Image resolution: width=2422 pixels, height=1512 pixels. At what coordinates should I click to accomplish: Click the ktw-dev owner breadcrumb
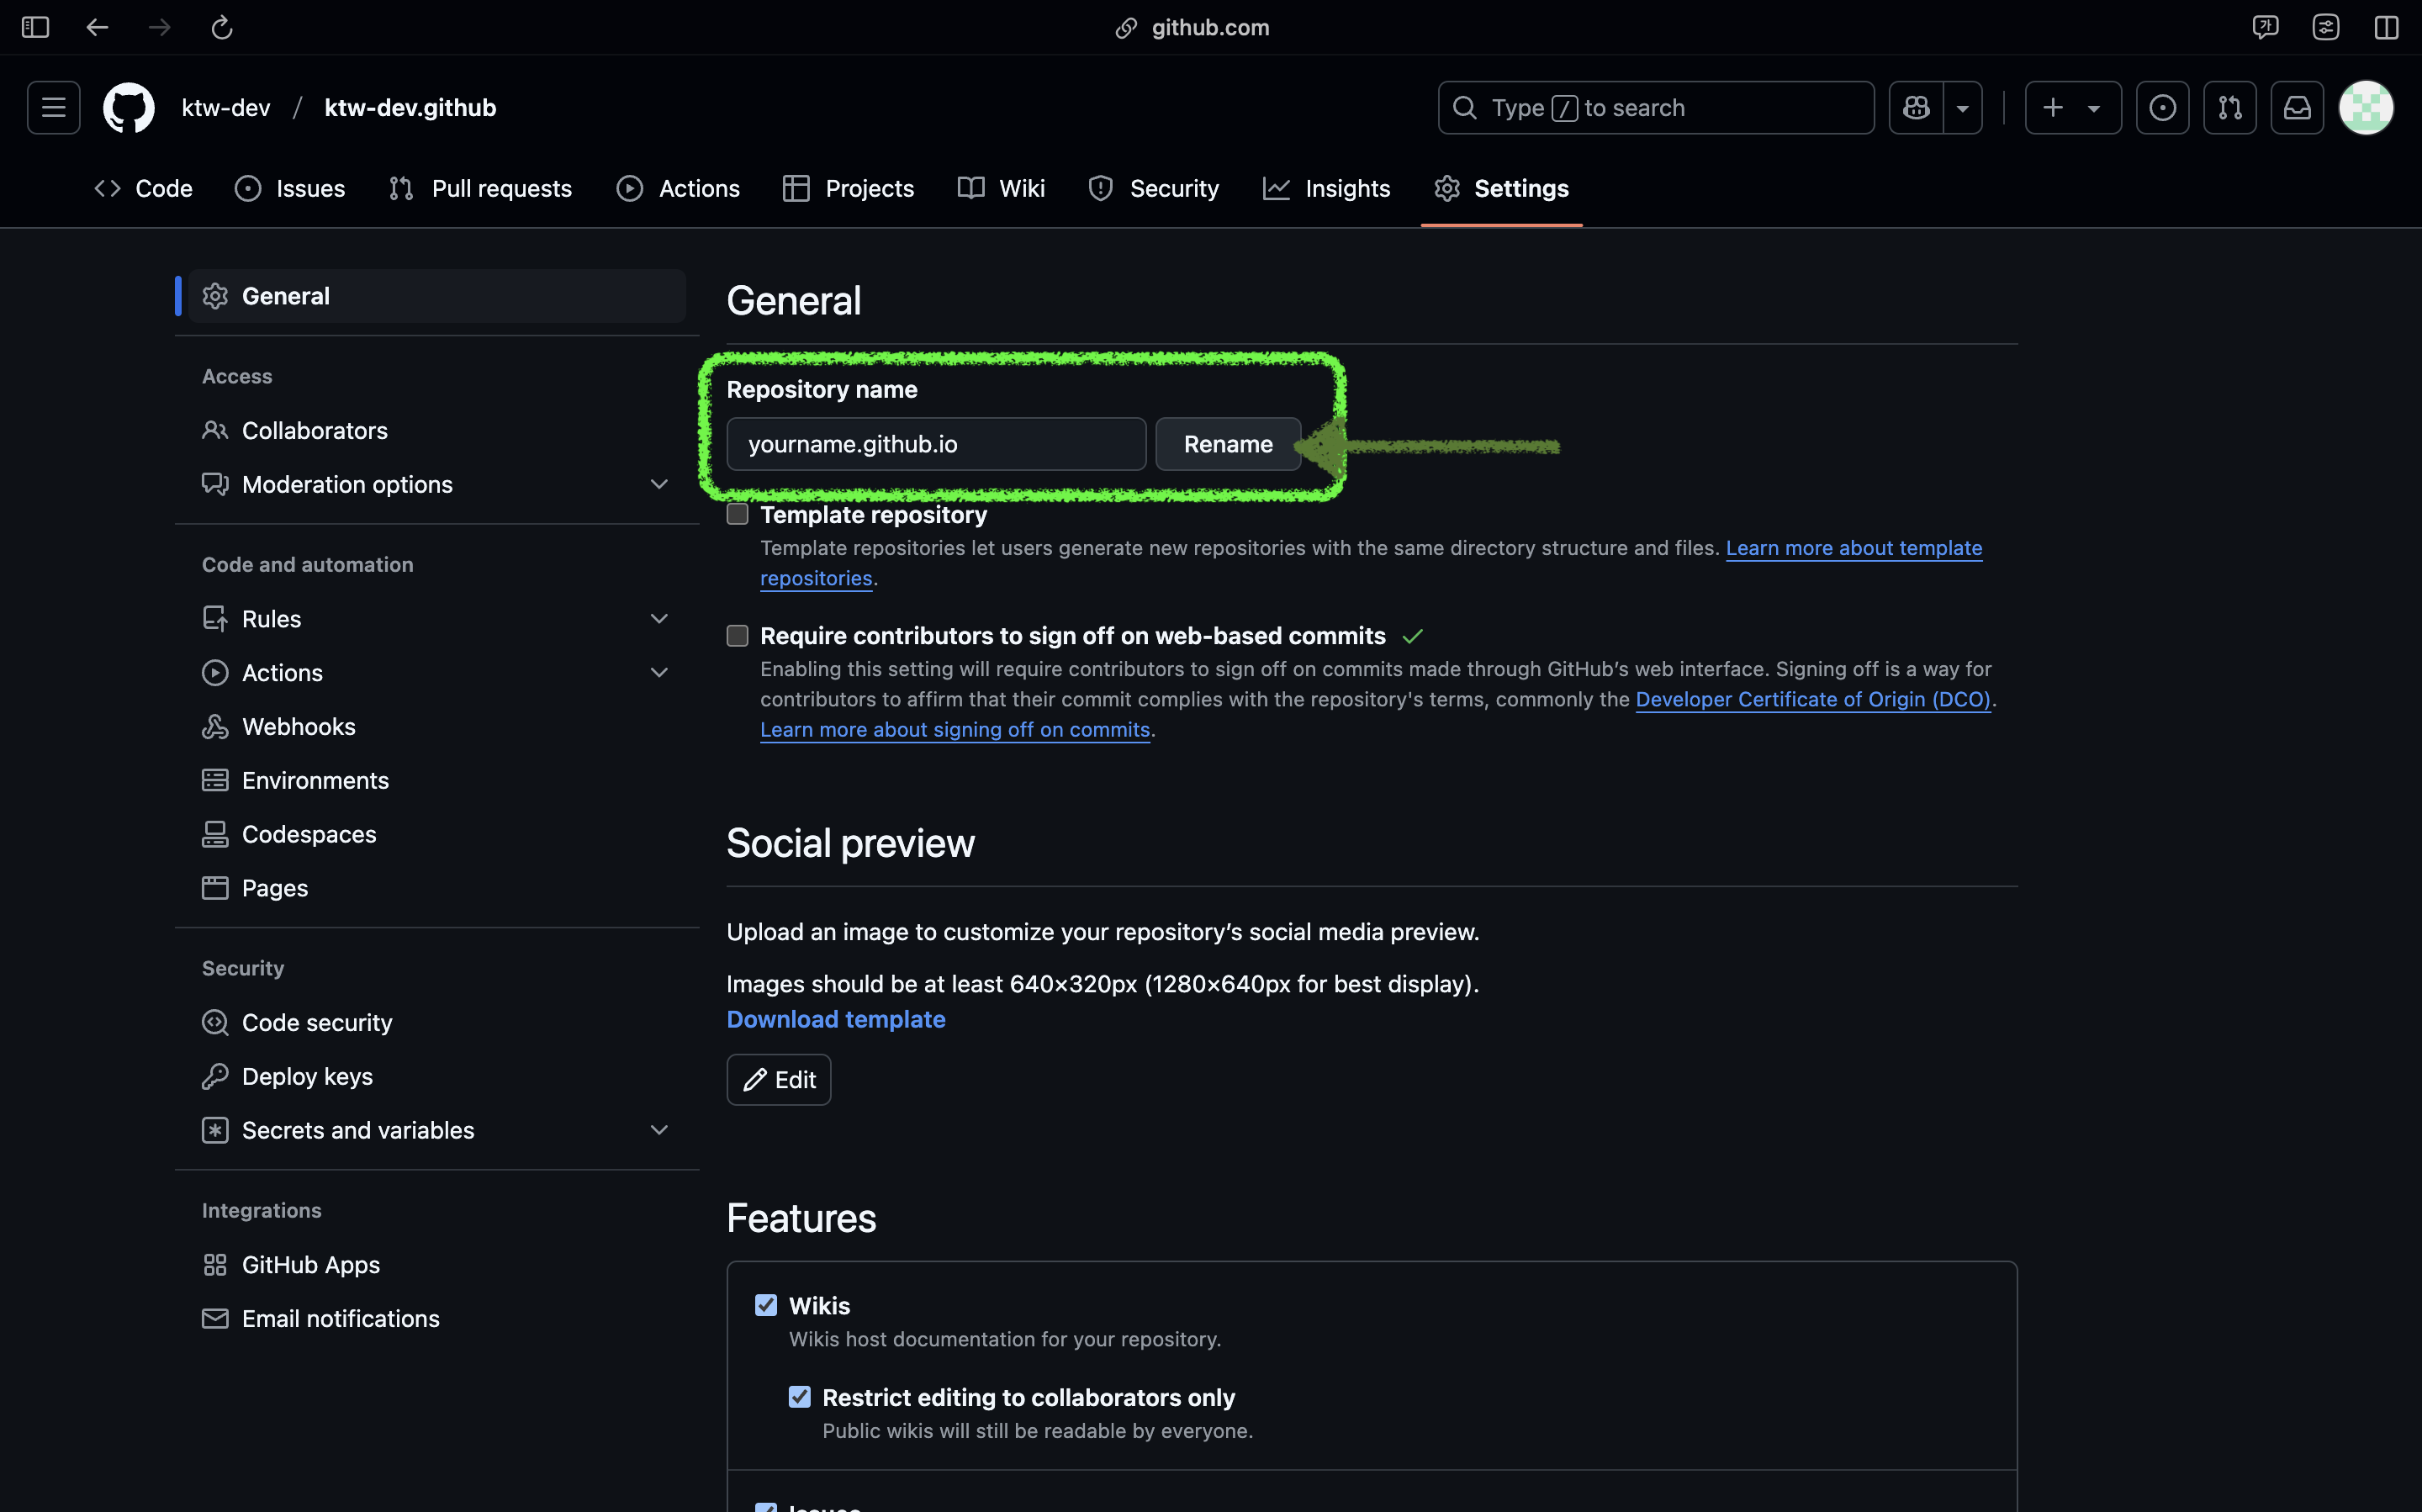(x=226, y=107)
